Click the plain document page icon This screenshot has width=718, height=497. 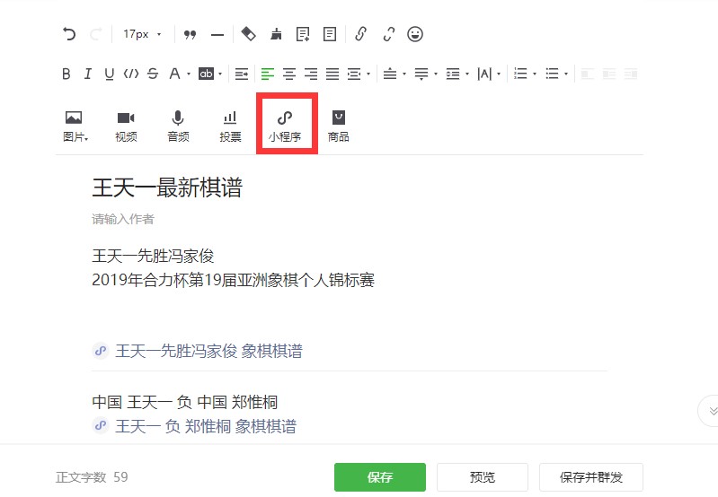330,34
